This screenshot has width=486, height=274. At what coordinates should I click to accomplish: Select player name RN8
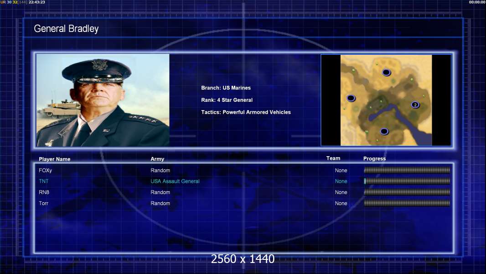pyautogui.click(x=44, y=192)
